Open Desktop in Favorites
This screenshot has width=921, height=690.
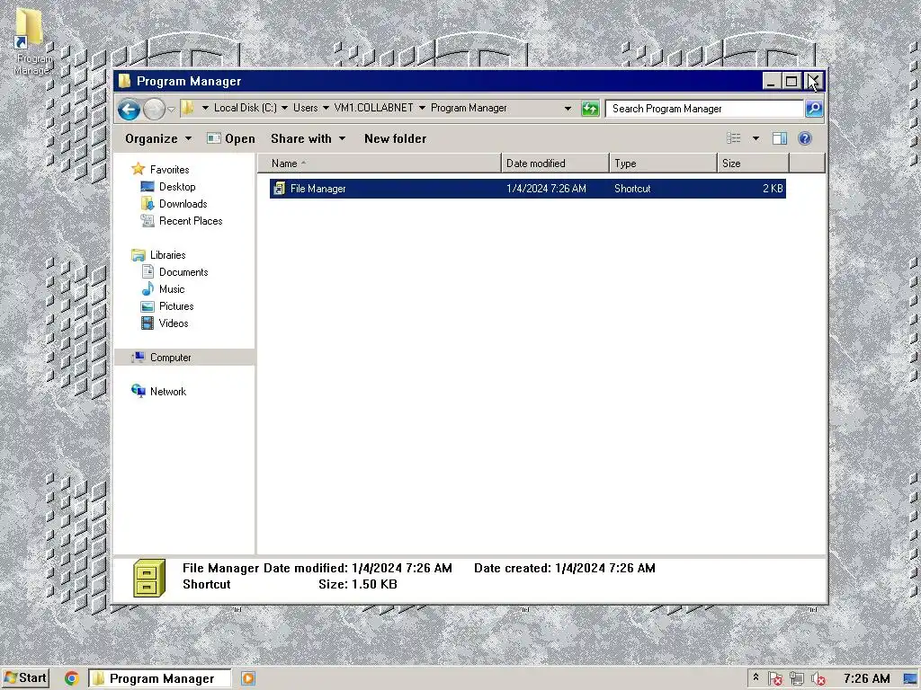[177, 187]
